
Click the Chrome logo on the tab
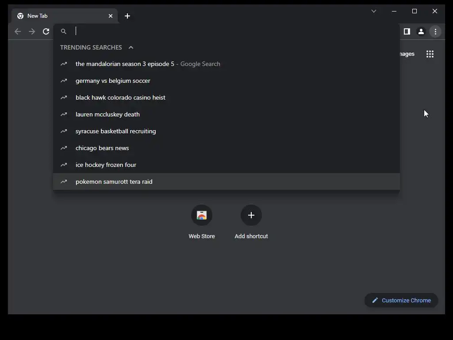pyautogui.click(x=20, y=16)
